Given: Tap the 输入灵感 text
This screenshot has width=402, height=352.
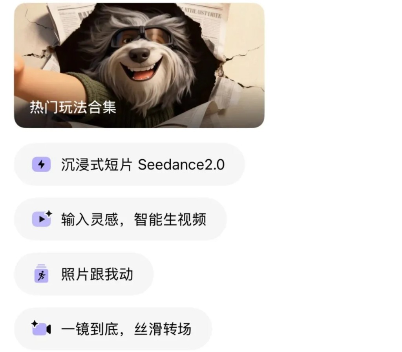Looking at the screenshot, I should [90, 219].
